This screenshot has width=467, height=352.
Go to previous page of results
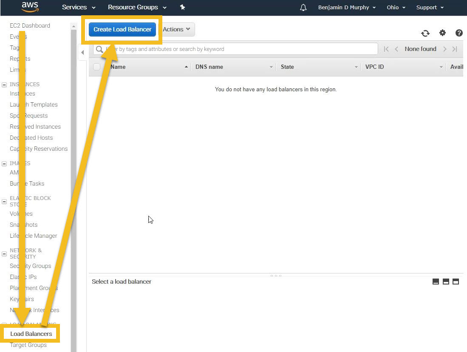tap(396, 49)
